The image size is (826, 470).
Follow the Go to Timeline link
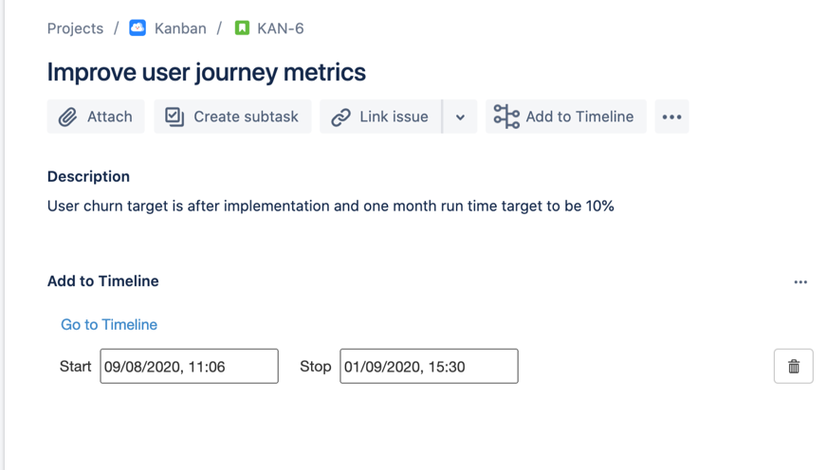click(x=109, y=324)
